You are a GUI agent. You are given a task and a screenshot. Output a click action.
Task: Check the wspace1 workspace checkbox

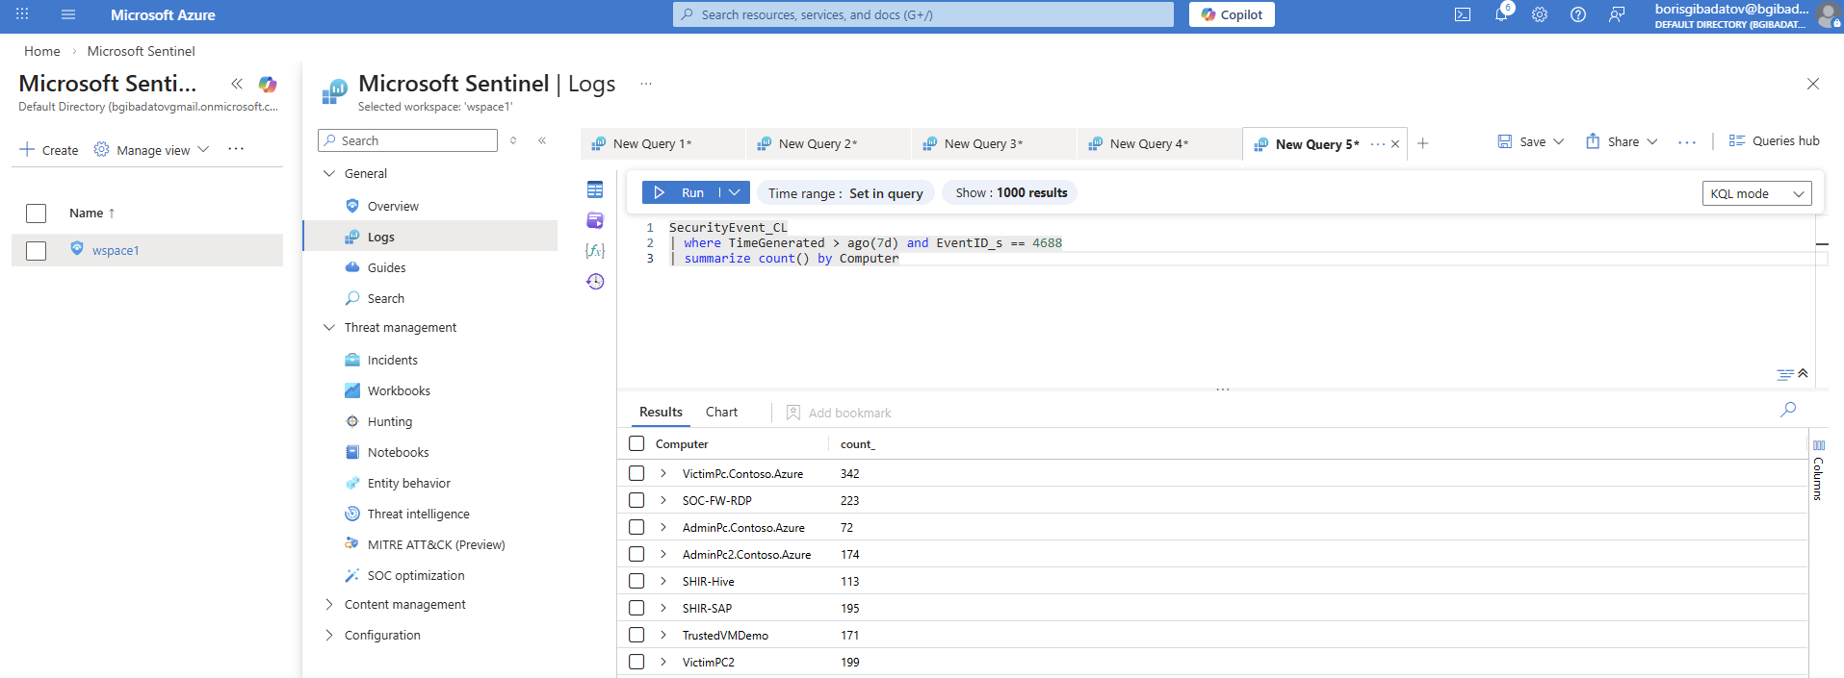tap(37, 251)
